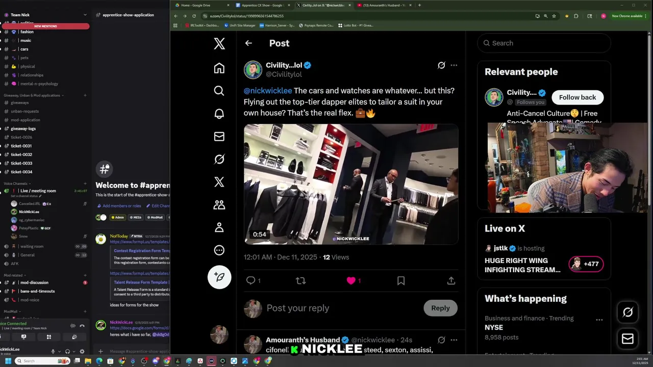Screen dimensions: 653x367
Task: Click X Search input field
Action: point(544,43)
